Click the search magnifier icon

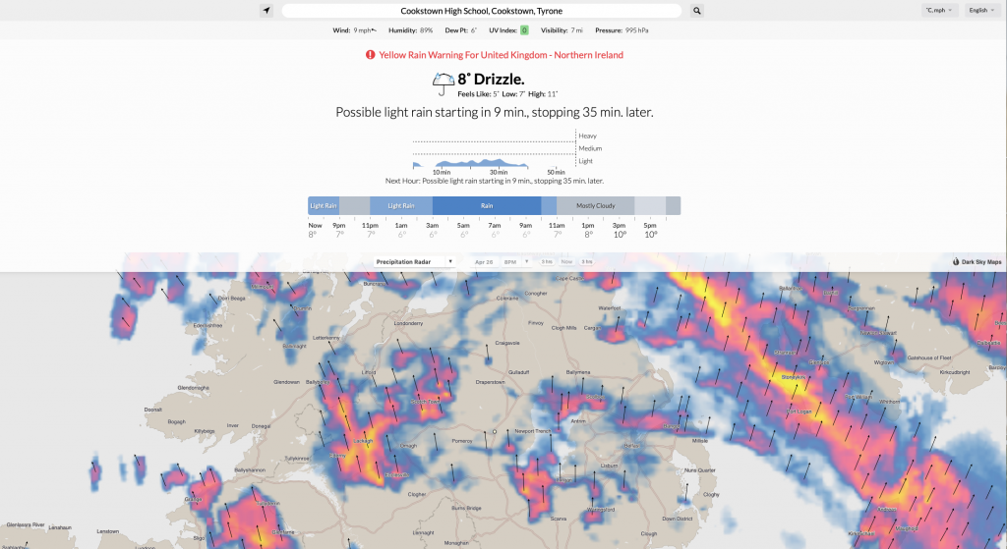(697, 10)
